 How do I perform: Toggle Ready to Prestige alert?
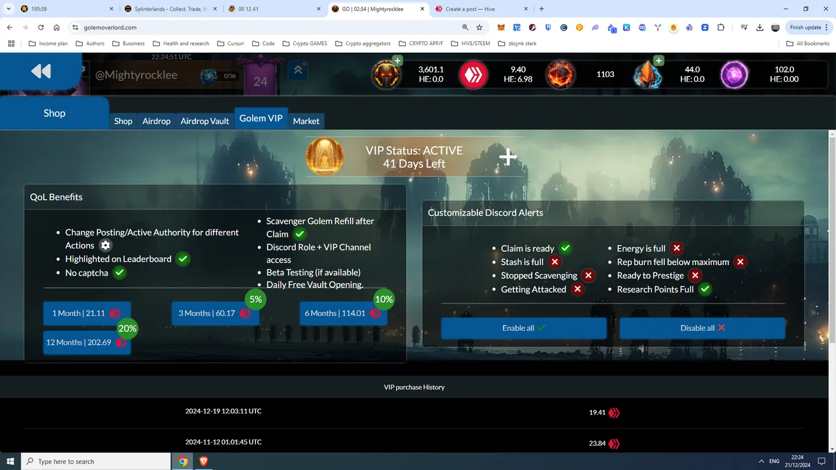point(695,275)
